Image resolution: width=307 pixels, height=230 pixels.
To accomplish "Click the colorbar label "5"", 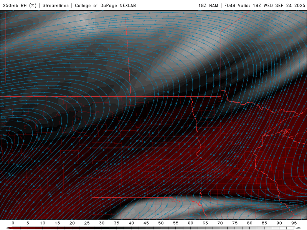I will [x=28, y=223].
